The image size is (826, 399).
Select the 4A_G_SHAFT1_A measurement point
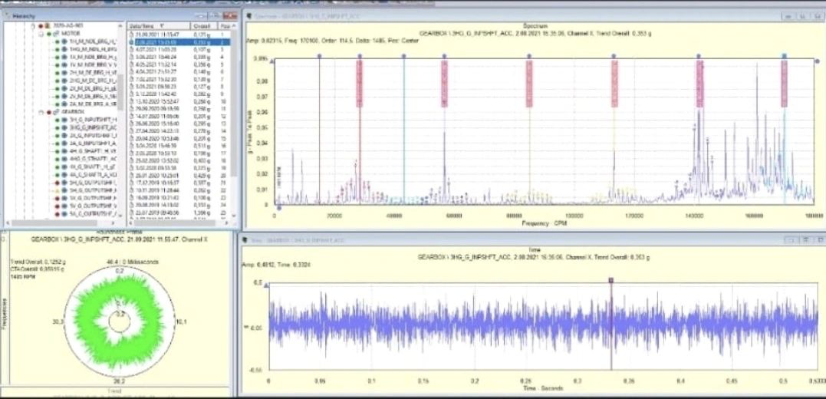coord(93,174)
